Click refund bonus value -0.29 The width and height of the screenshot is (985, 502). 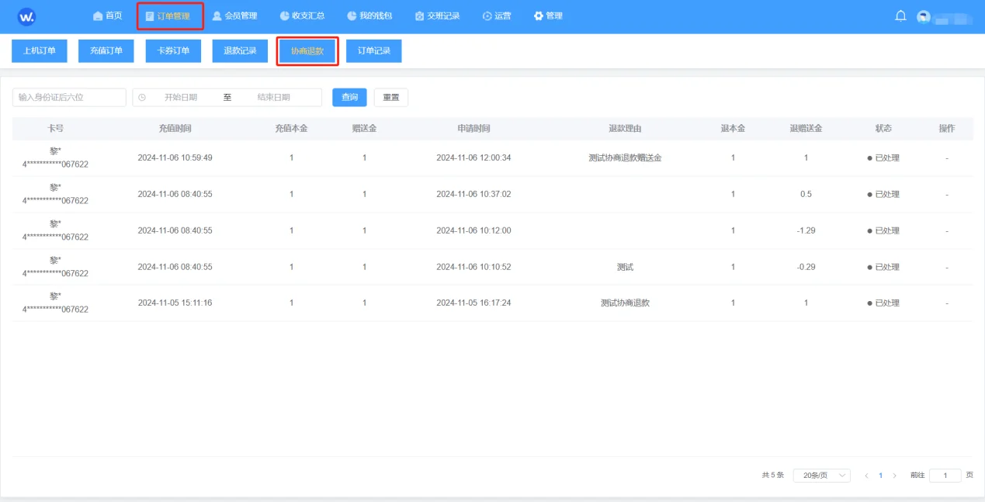[806, 267]
